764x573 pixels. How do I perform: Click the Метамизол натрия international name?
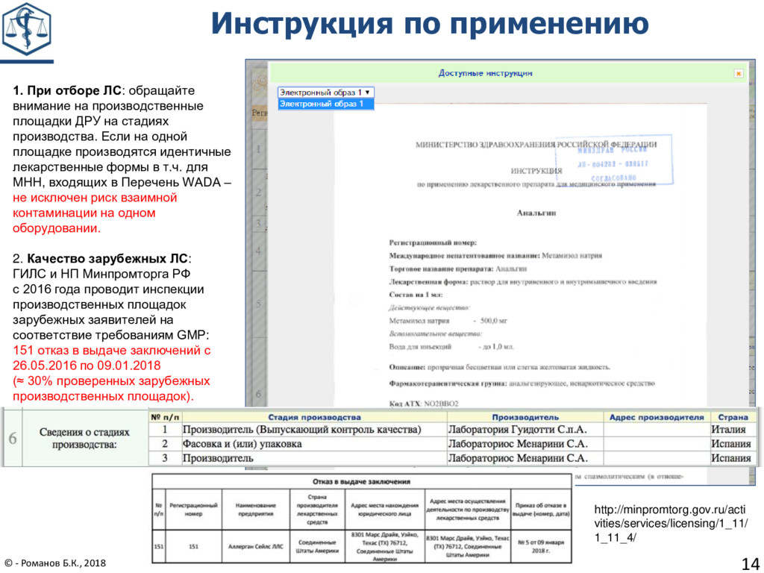click(572, 255)
